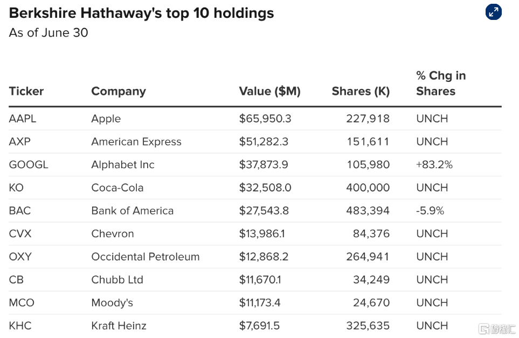The height and width of the screenshot is (338, 519).
Task: Select the GOOGL ticker cell
Action: click(29, 164)
